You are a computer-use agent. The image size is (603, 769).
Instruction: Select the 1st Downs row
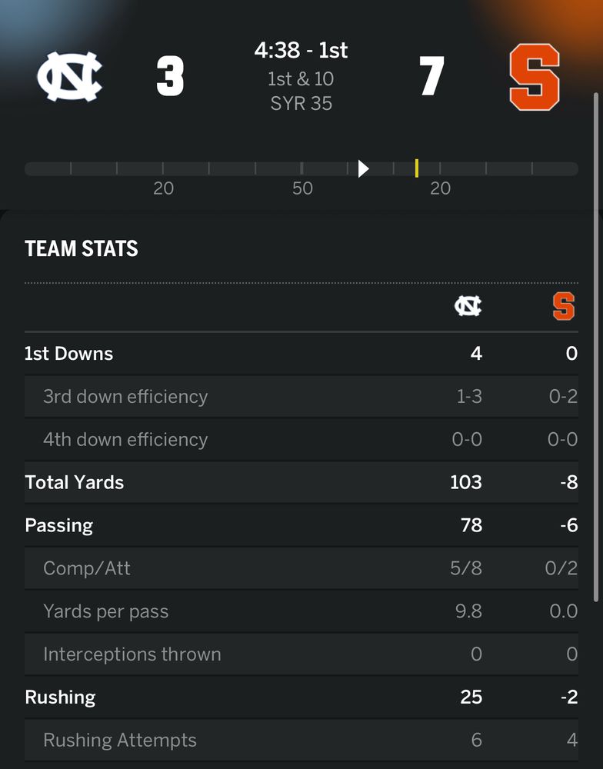pyautogui.click(x=301, y=354)
